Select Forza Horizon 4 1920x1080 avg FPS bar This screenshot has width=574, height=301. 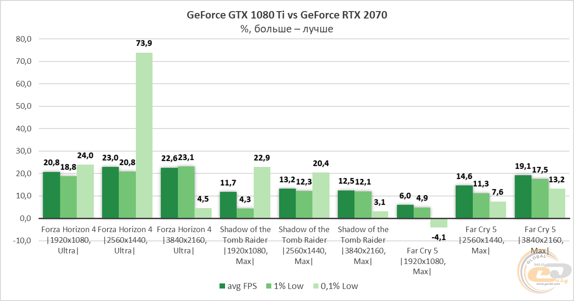point(51,195)
